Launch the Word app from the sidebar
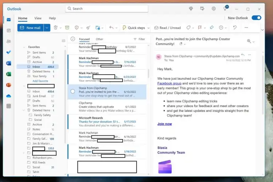 [x=9, y=63]
